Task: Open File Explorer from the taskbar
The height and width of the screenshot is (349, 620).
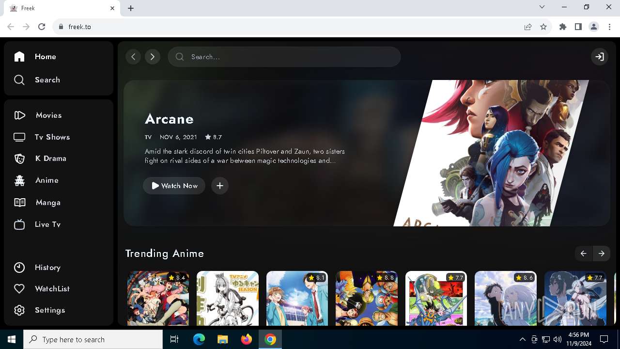Action: (222, 339)
